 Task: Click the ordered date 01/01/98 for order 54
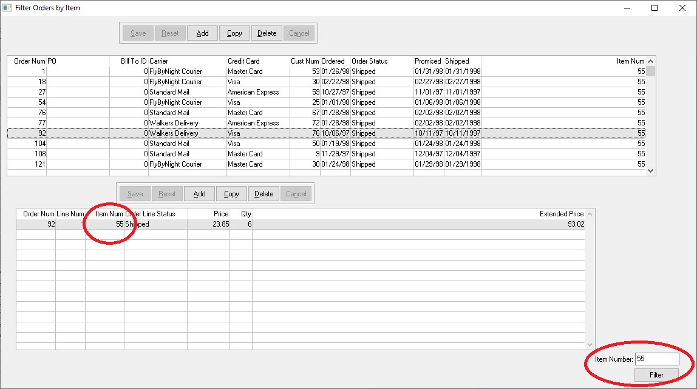[335, 102]
